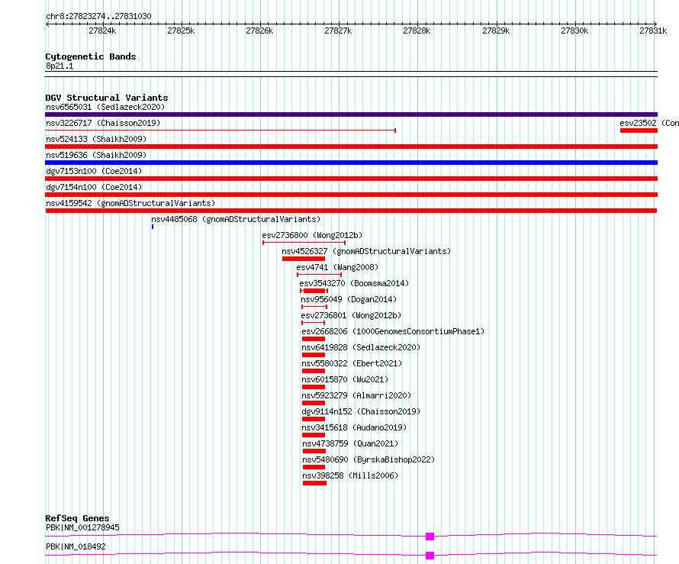Click the RefSeq Genes track title
Viewport: 679px width, 564px height.
pos(78,518)
